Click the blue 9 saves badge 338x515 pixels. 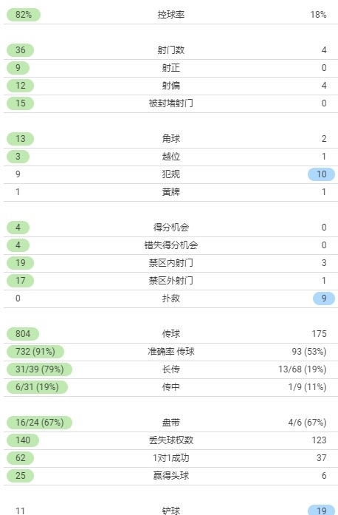pos(324,299)
